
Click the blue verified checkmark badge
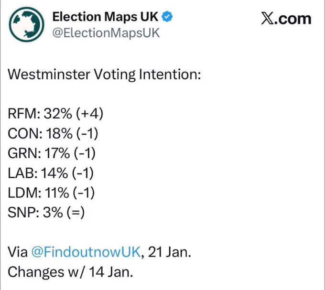point(167,17)
